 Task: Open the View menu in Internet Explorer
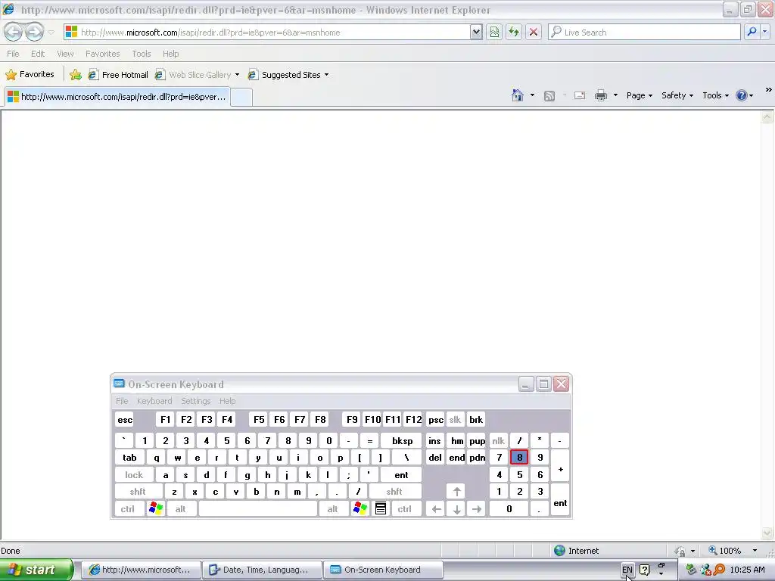point(65,54)
